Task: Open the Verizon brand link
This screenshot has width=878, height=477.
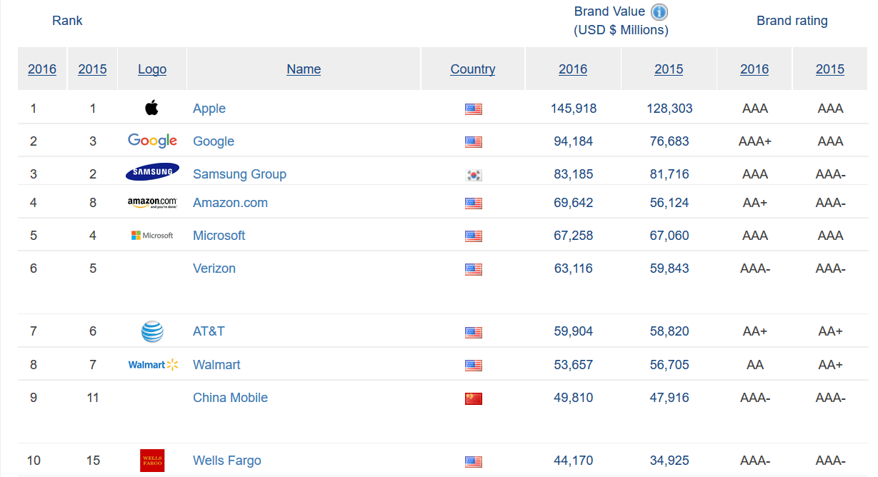Action: (214, 268)
